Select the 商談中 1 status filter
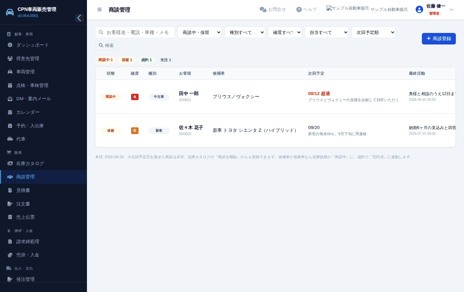The height and width of the screenshot is (292, 464). point(106,60)
